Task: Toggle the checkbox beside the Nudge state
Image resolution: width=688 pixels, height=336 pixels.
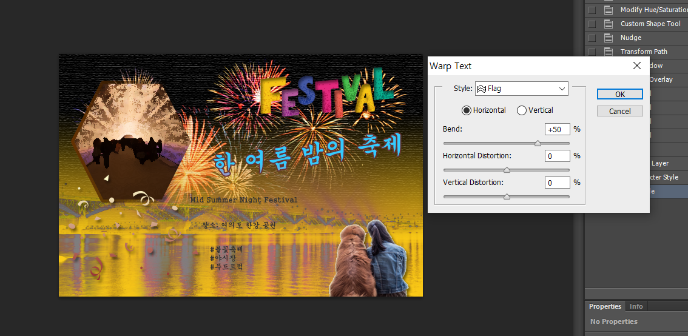Action: (592, 38)
